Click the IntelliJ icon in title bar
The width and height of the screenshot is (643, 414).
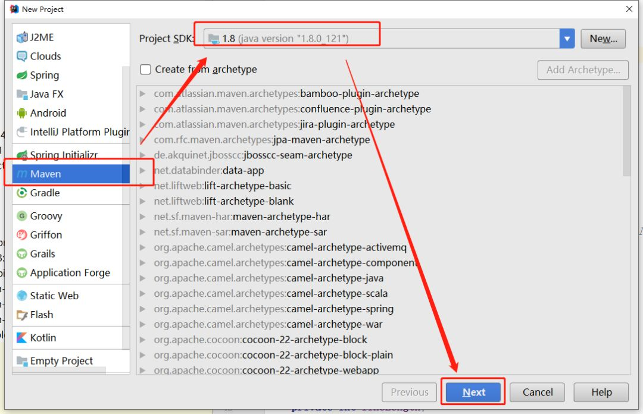14,8
